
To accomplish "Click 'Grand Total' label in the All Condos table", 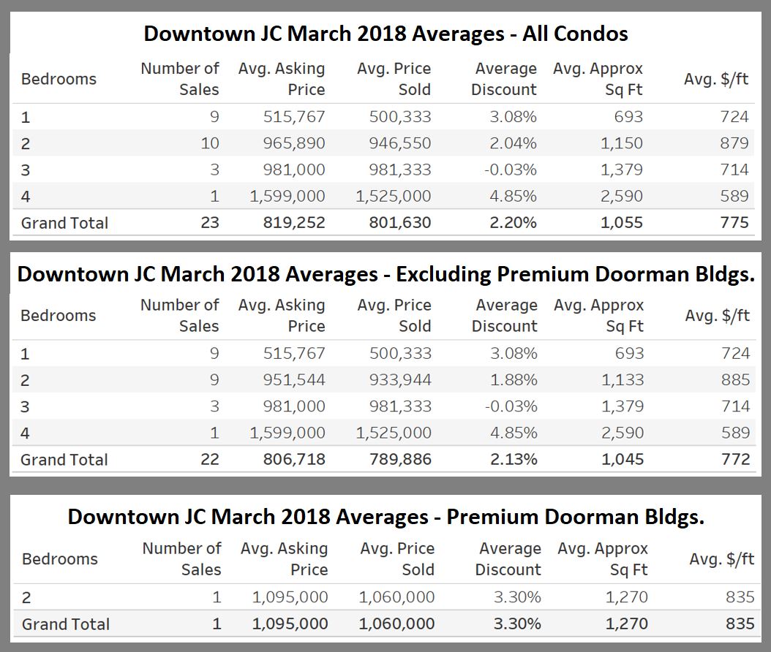I will pos(64,223).
